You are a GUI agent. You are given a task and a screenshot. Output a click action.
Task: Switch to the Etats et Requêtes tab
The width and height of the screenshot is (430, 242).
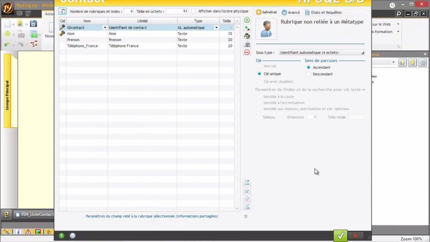click(323, 12)
